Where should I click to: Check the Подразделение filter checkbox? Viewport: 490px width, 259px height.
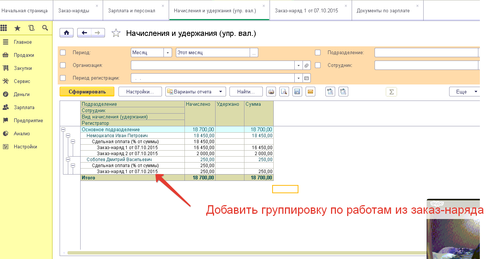[x=318, y=53]
